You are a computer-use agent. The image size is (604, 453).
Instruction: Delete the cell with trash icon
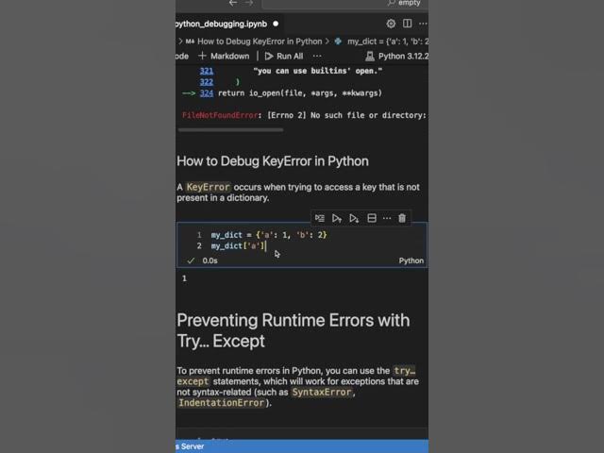[402, 218]
